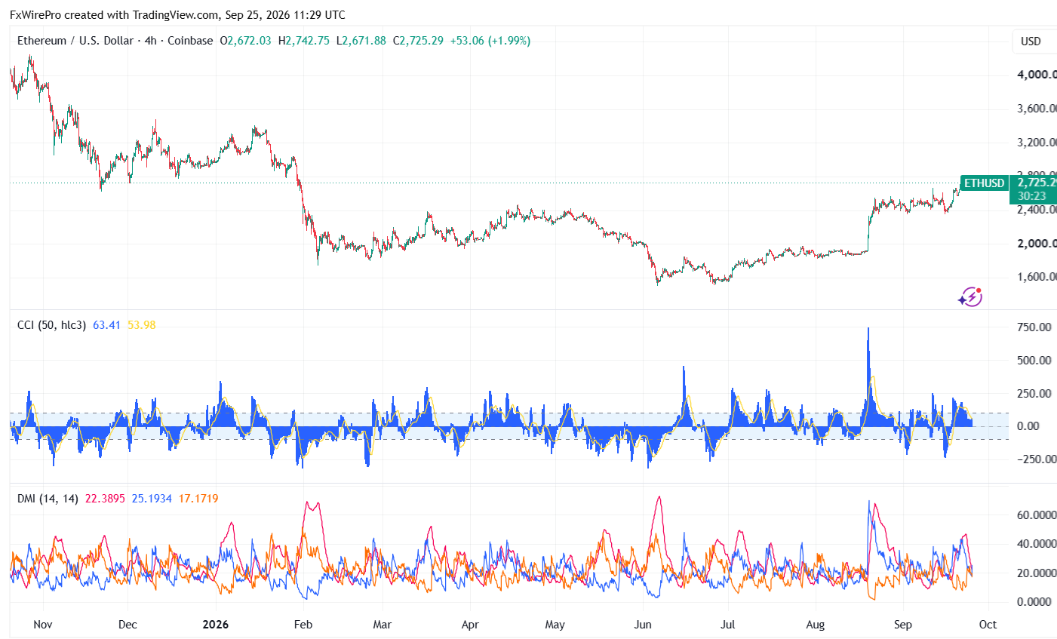Click the FxWirePro TradingView attribution text

[178, 15]
